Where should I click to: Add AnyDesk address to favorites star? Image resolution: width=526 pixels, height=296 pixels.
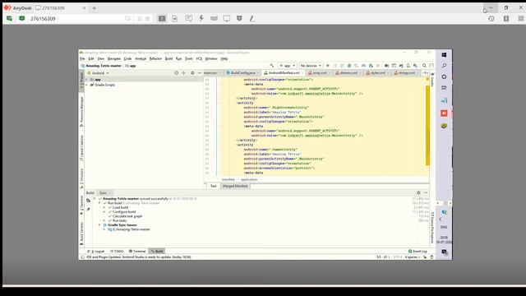(x=147, y=18)
